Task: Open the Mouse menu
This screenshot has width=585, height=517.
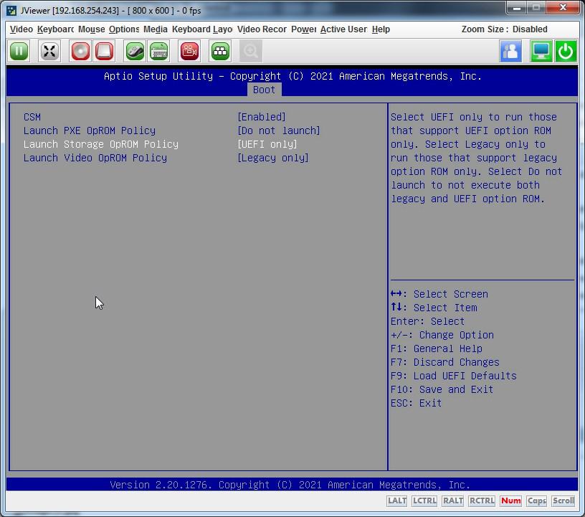Action: 92,29
